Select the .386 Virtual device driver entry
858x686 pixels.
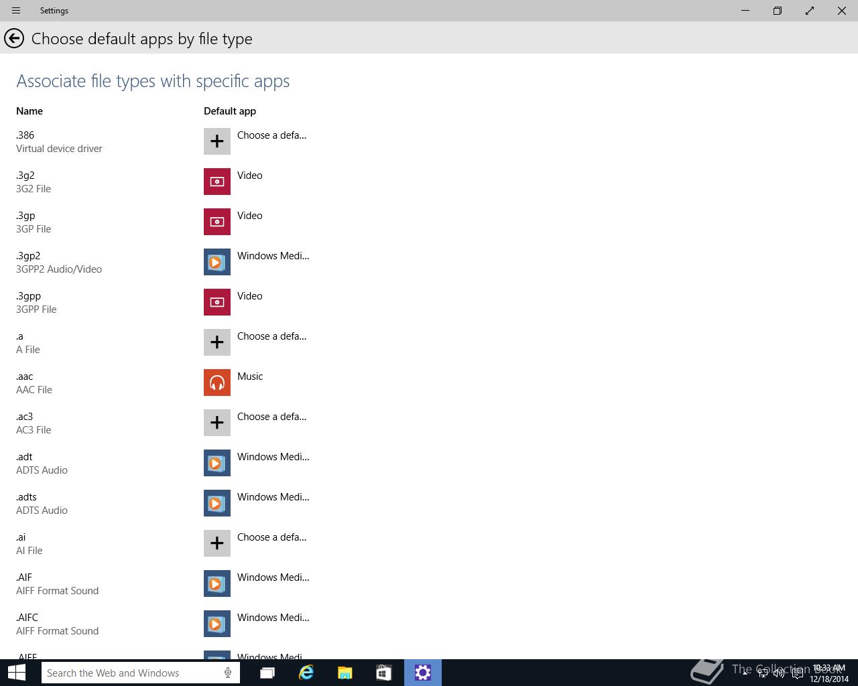59,142
